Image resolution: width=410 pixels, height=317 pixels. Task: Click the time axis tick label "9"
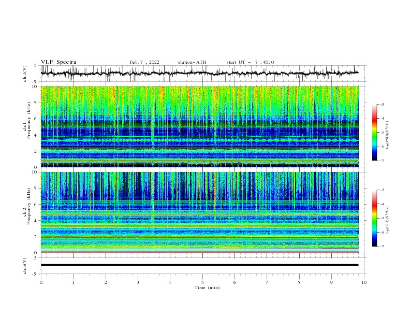tap(331, 282)
